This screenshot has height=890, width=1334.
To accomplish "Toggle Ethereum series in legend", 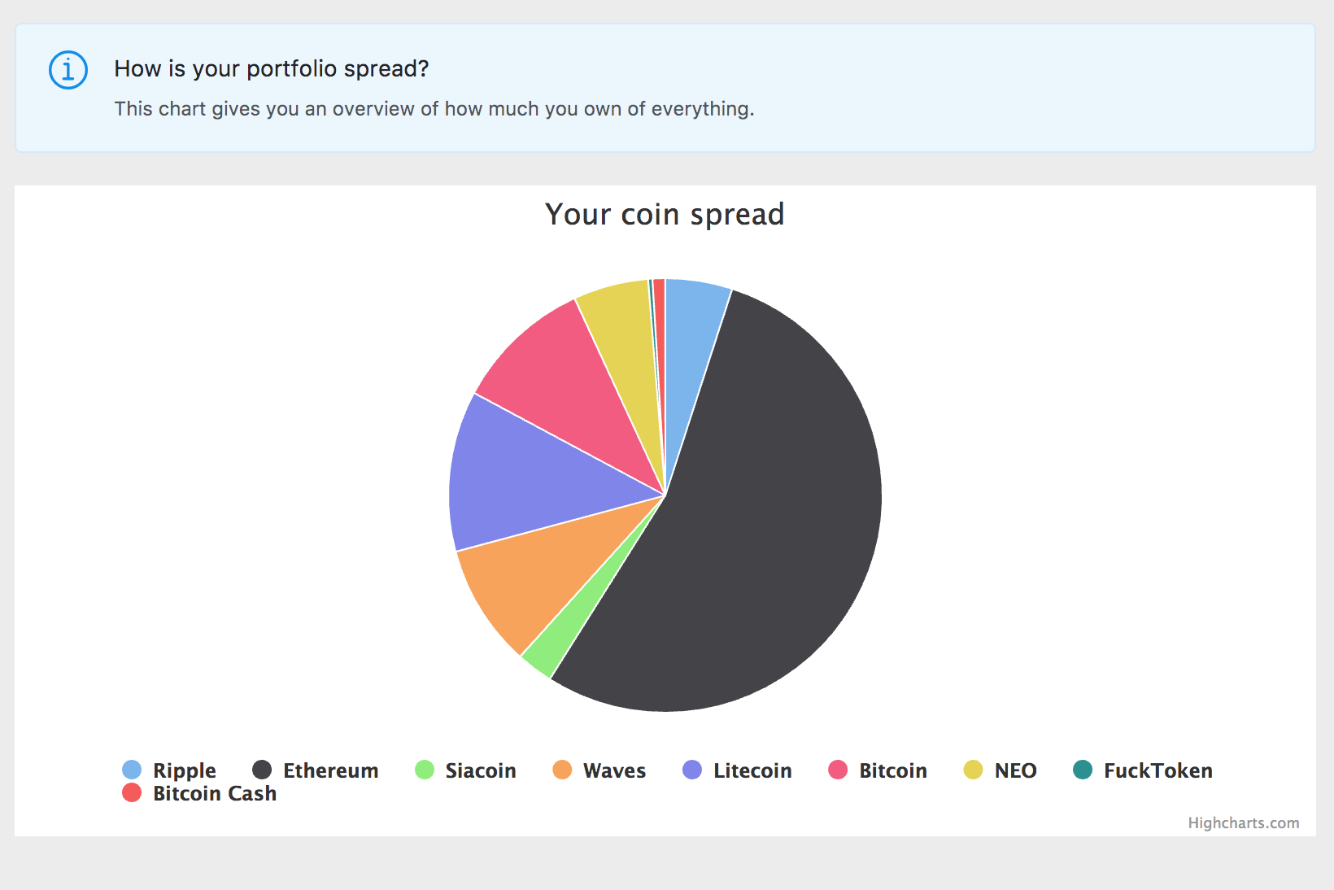I will [330, 770].
